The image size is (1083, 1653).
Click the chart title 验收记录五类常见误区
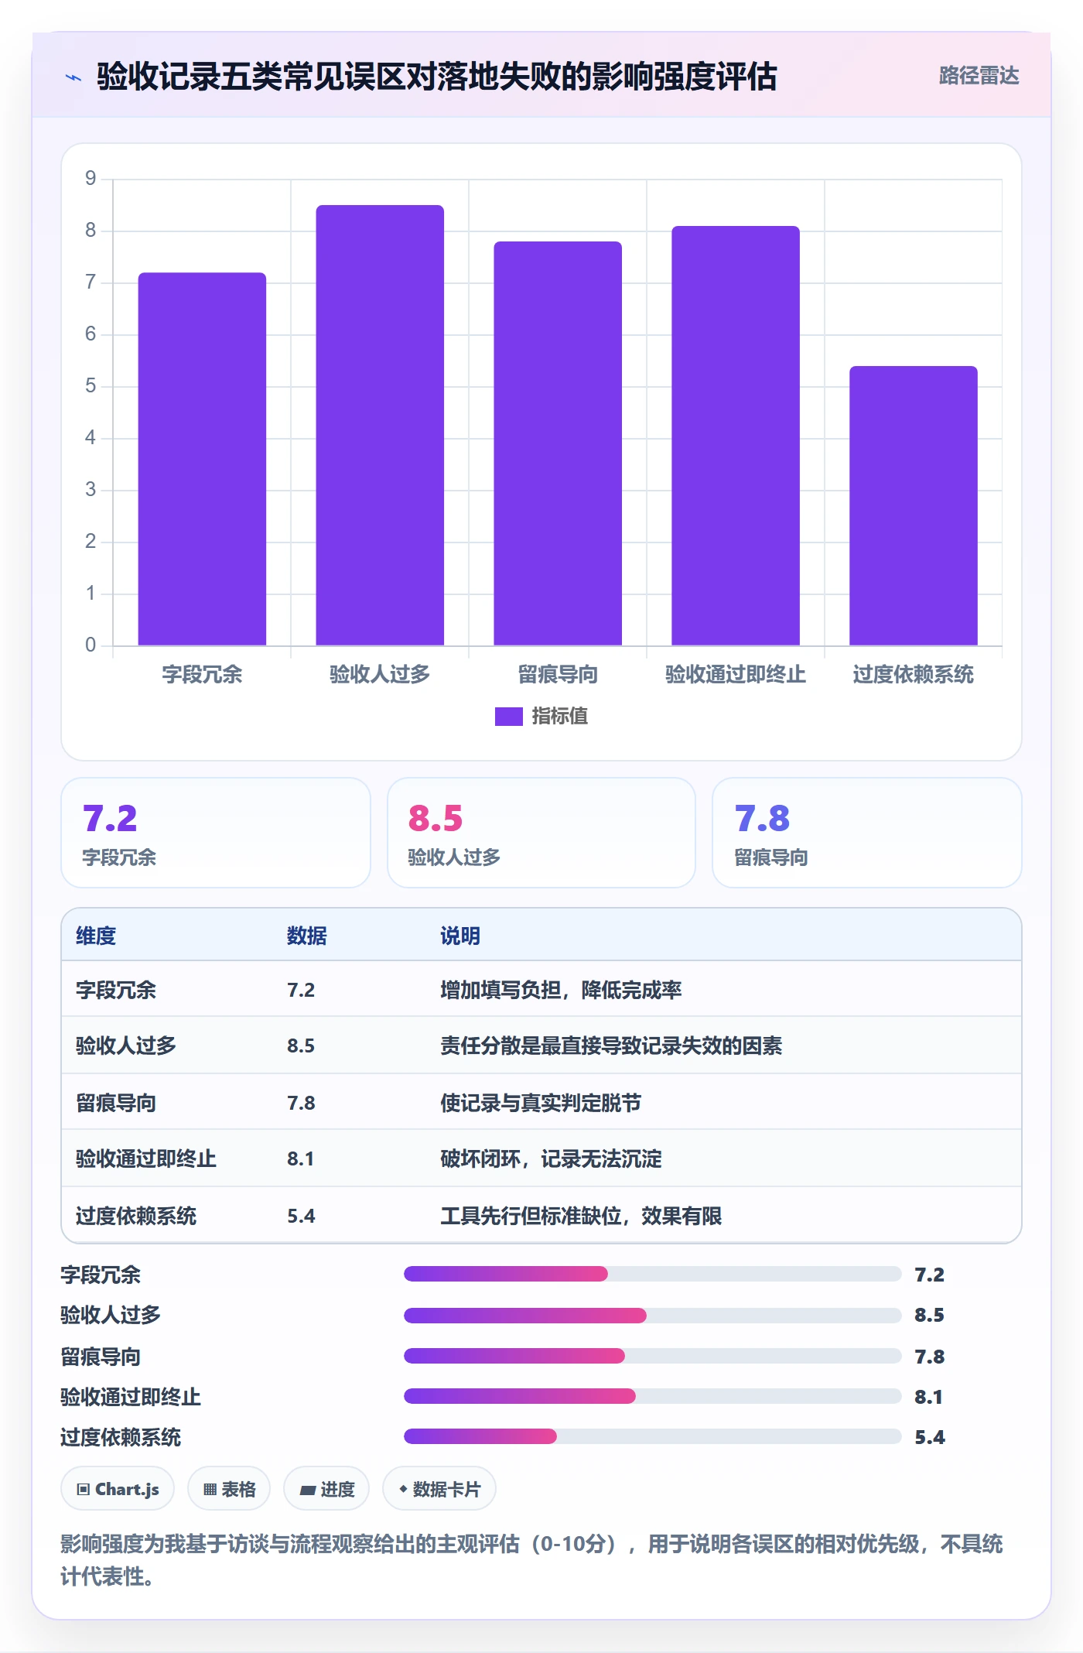click(437, 77)
